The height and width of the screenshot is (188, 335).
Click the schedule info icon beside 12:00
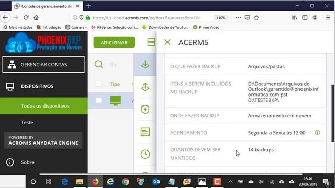[318, 132]
